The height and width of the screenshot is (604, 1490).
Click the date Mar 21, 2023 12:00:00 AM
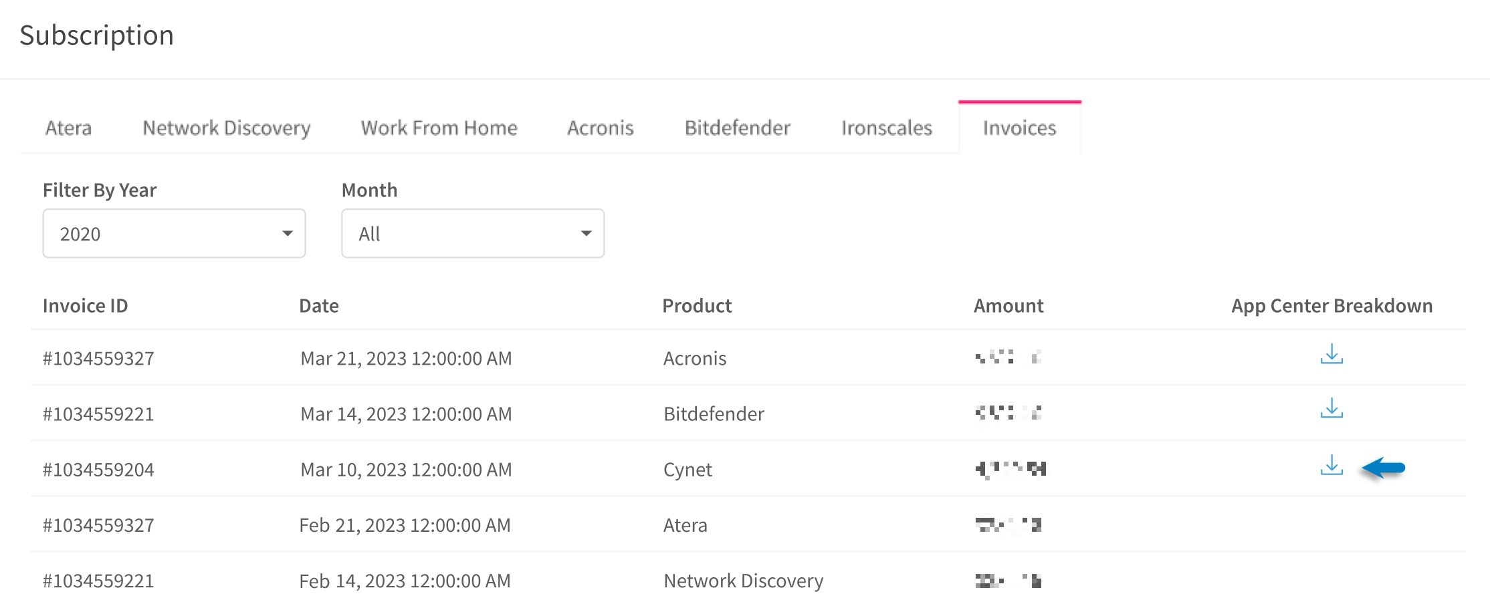click(406, 359)
